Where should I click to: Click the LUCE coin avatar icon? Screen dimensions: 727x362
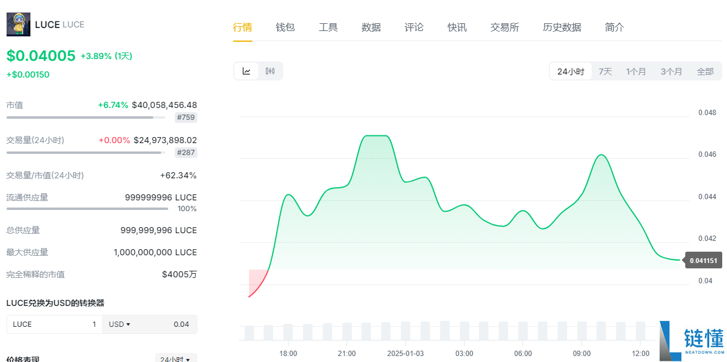tap(18, 24)
